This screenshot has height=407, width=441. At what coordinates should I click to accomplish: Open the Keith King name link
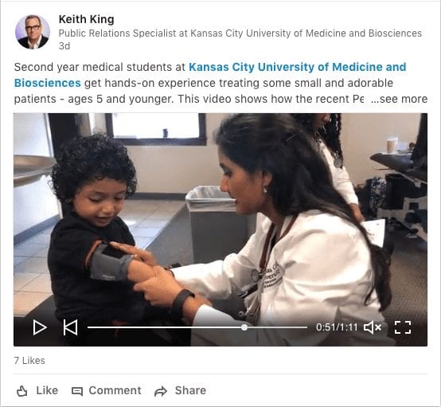[x=86, y=19]
